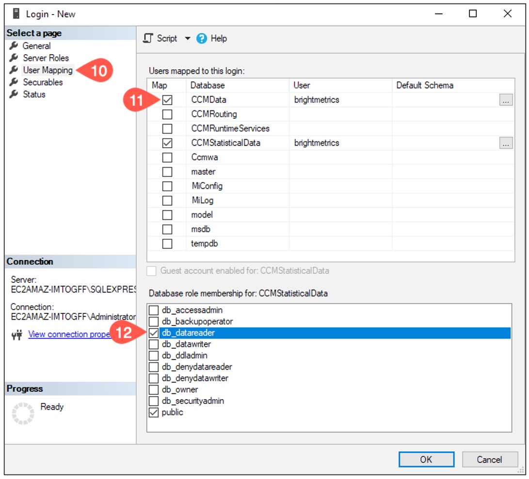Click the login server icon in title bar
The height and width of the screenshot is (479, 529).
pyautogui.click(x=16, y=14)
